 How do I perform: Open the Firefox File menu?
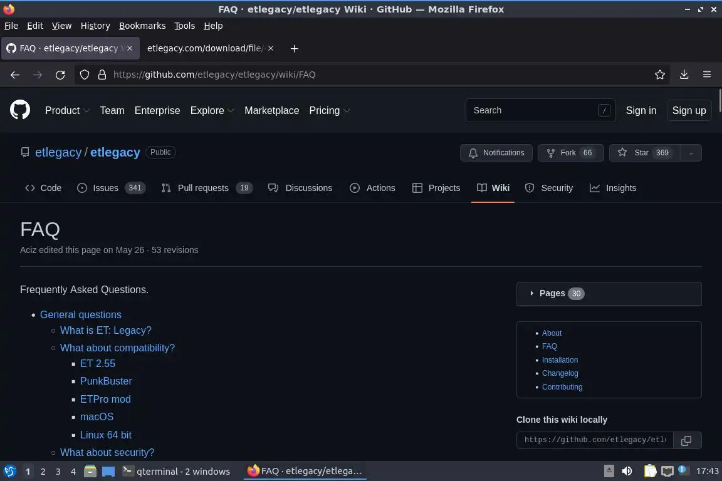coord(11,26)
